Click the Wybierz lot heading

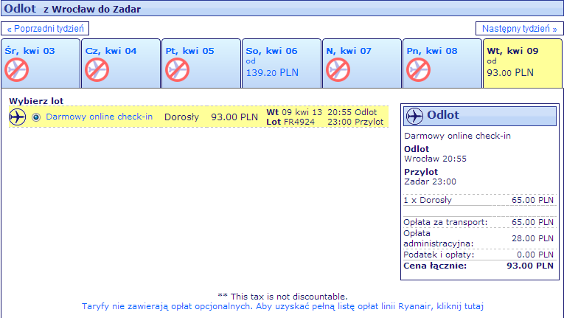click(x=36, y=101)
